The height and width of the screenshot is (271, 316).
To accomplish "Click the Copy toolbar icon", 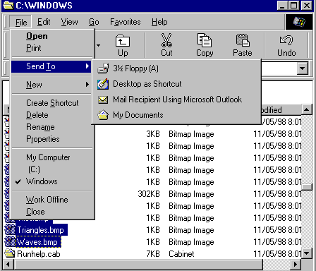I will (x=205, y=40).
